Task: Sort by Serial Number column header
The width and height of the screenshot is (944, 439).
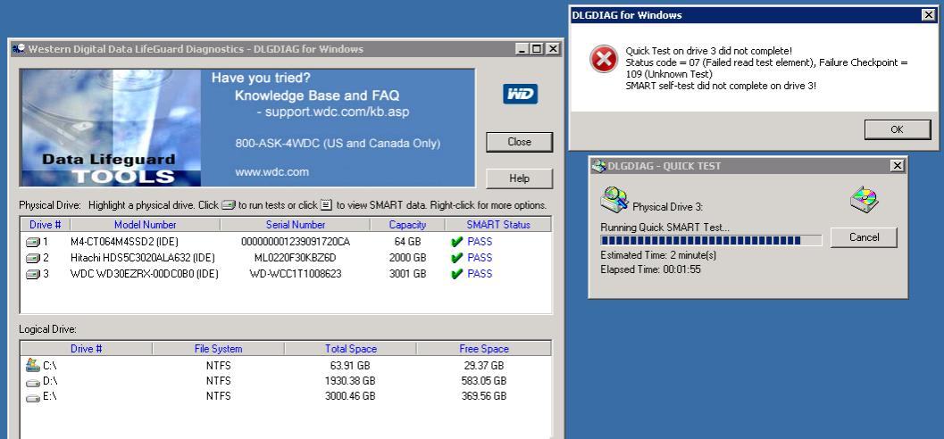Action: pos(296,225)
